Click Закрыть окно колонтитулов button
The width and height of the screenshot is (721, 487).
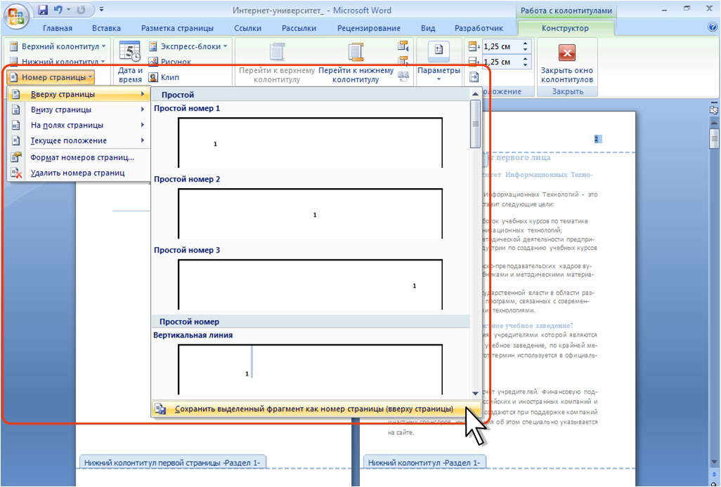coord(567,63)
